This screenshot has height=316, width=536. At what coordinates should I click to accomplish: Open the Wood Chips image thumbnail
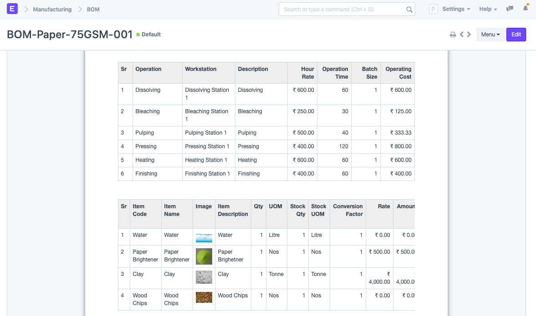pyautogui.click(x=204, y=297)
